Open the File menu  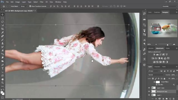coord(7,2)
